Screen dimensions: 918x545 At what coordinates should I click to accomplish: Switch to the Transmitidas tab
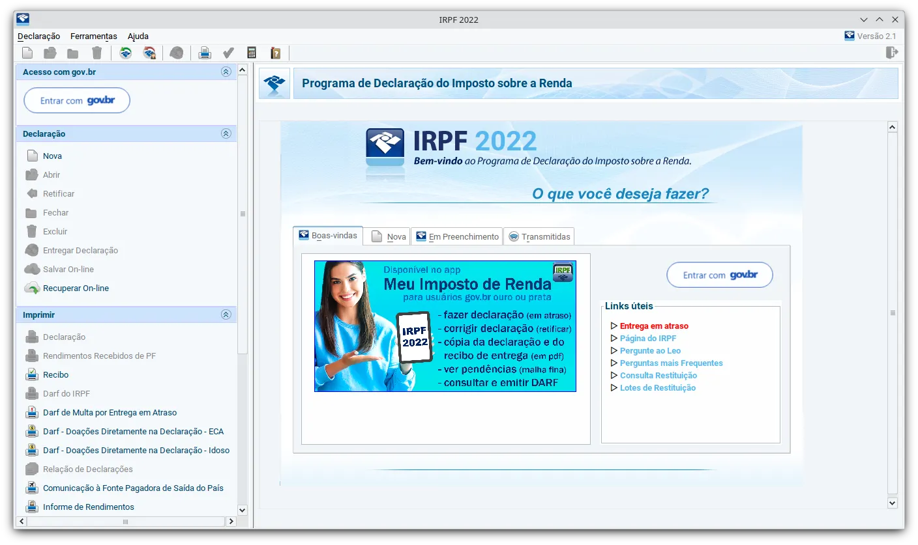pos(539,236)
